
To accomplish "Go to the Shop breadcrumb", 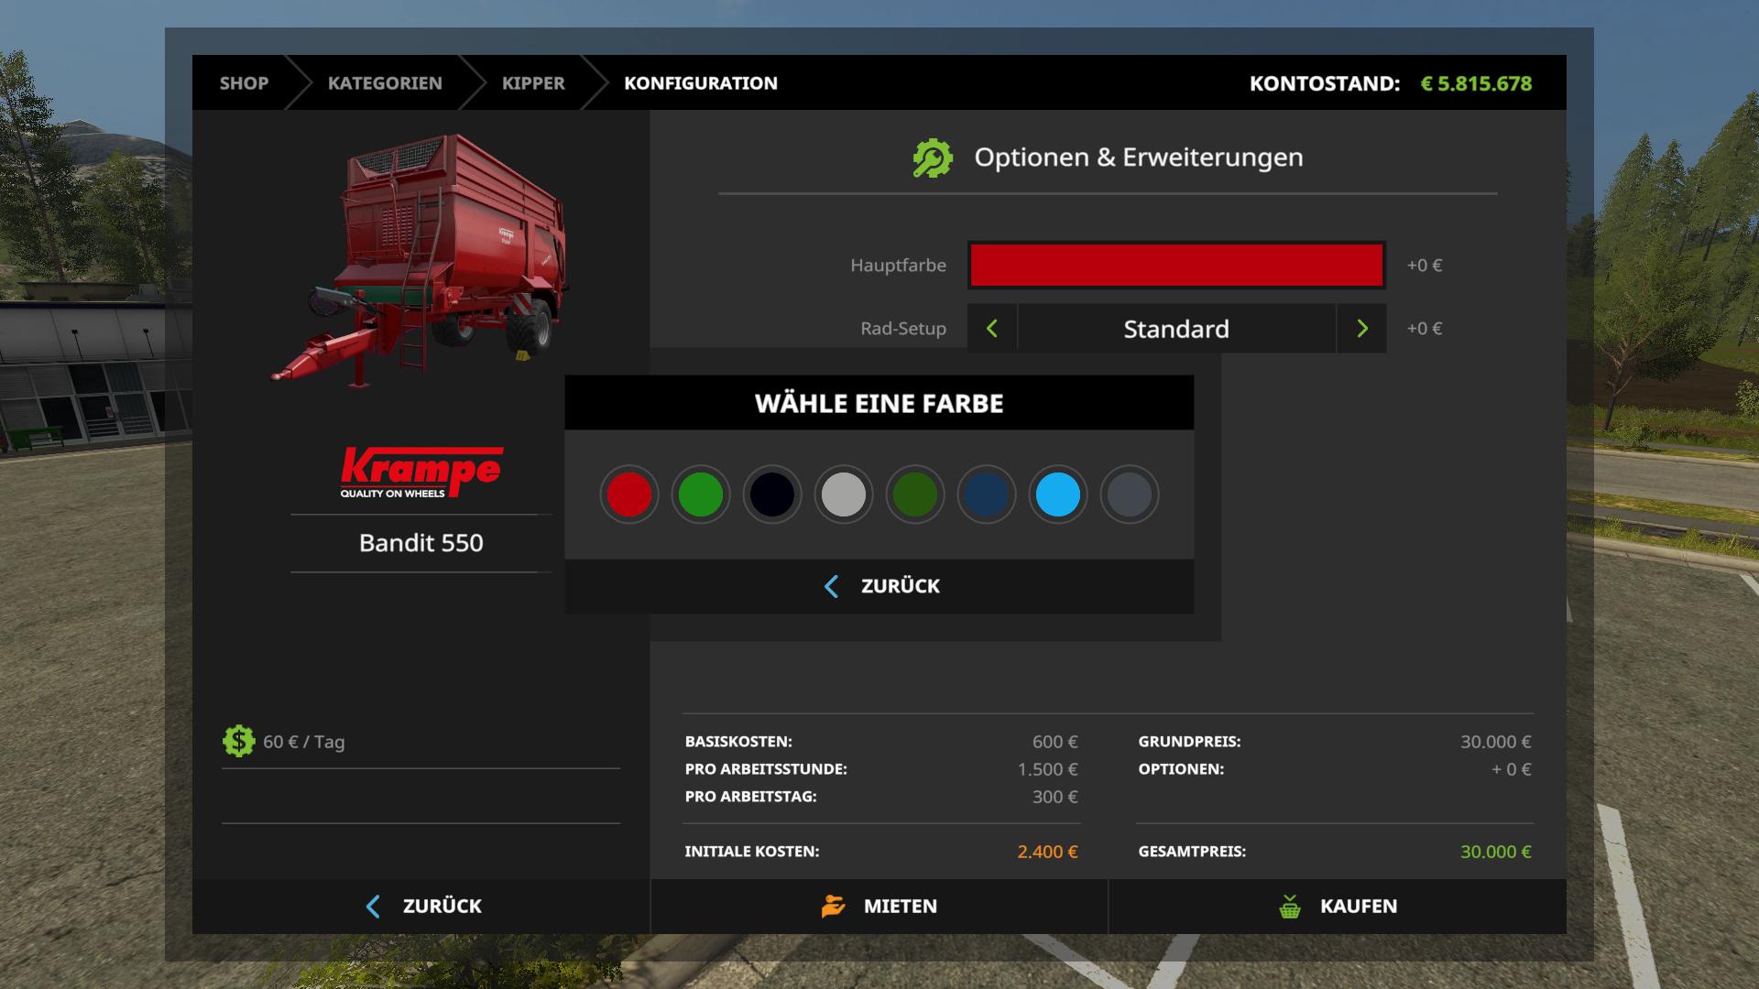I will 244,83.
